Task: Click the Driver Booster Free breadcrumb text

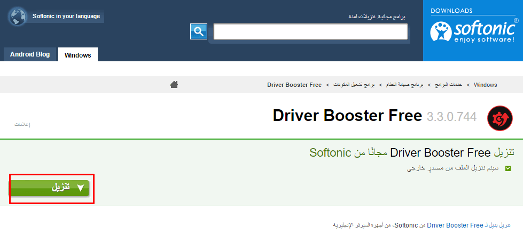Action: [x=294, y=85]
